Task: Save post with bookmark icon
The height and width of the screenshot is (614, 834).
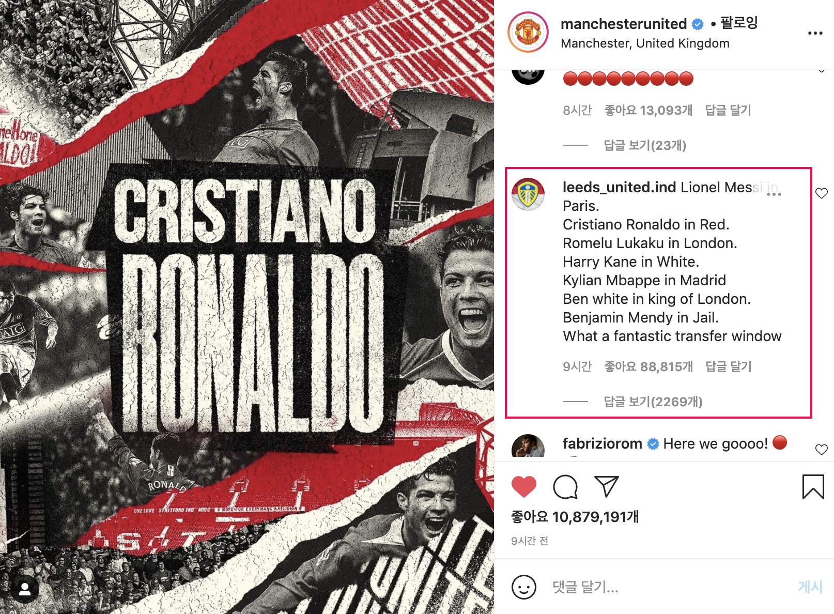Action: pyautogui.click(x=813, y=487)
